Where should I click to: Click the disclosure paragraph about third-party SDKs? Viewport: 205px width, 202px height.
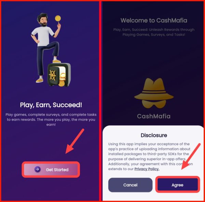point(150,156)
